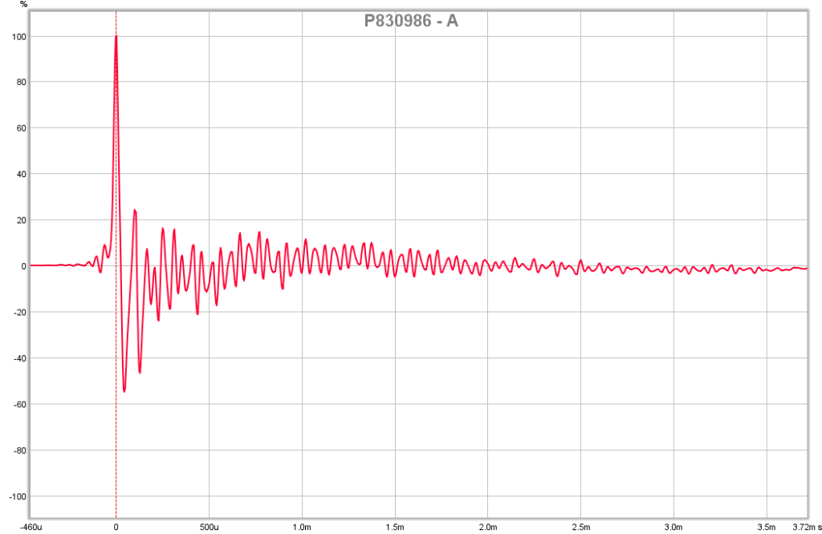Click the y-axis label -20
Image resolution: width=822 pixels, height=534 pixels.
point(20,313)
